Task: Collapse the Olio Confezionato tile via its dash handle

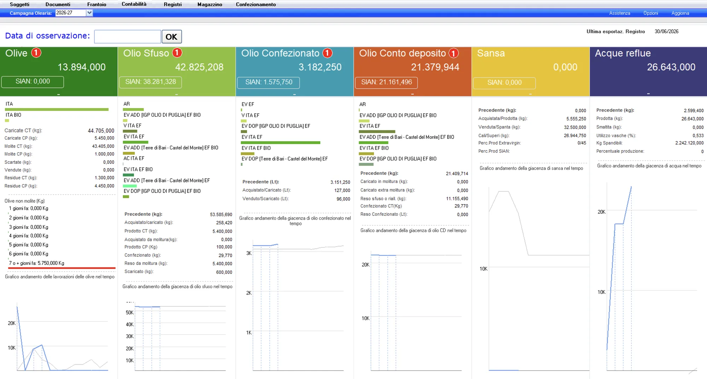Action: (294, 94)
